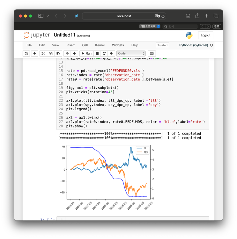Click the 완료 done button in find bar

pos(217,27)
